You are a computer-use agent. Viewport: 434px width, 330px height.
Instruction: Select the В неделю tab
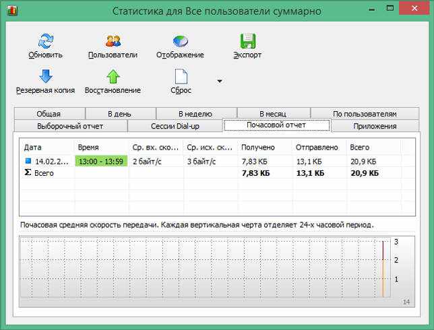[x=196, y=114]
